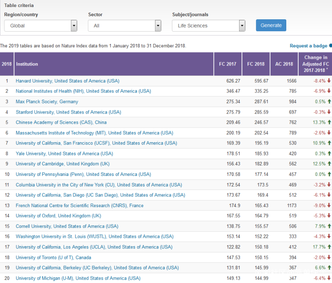
Task: Click the Generate button
Action: [271, 25]
